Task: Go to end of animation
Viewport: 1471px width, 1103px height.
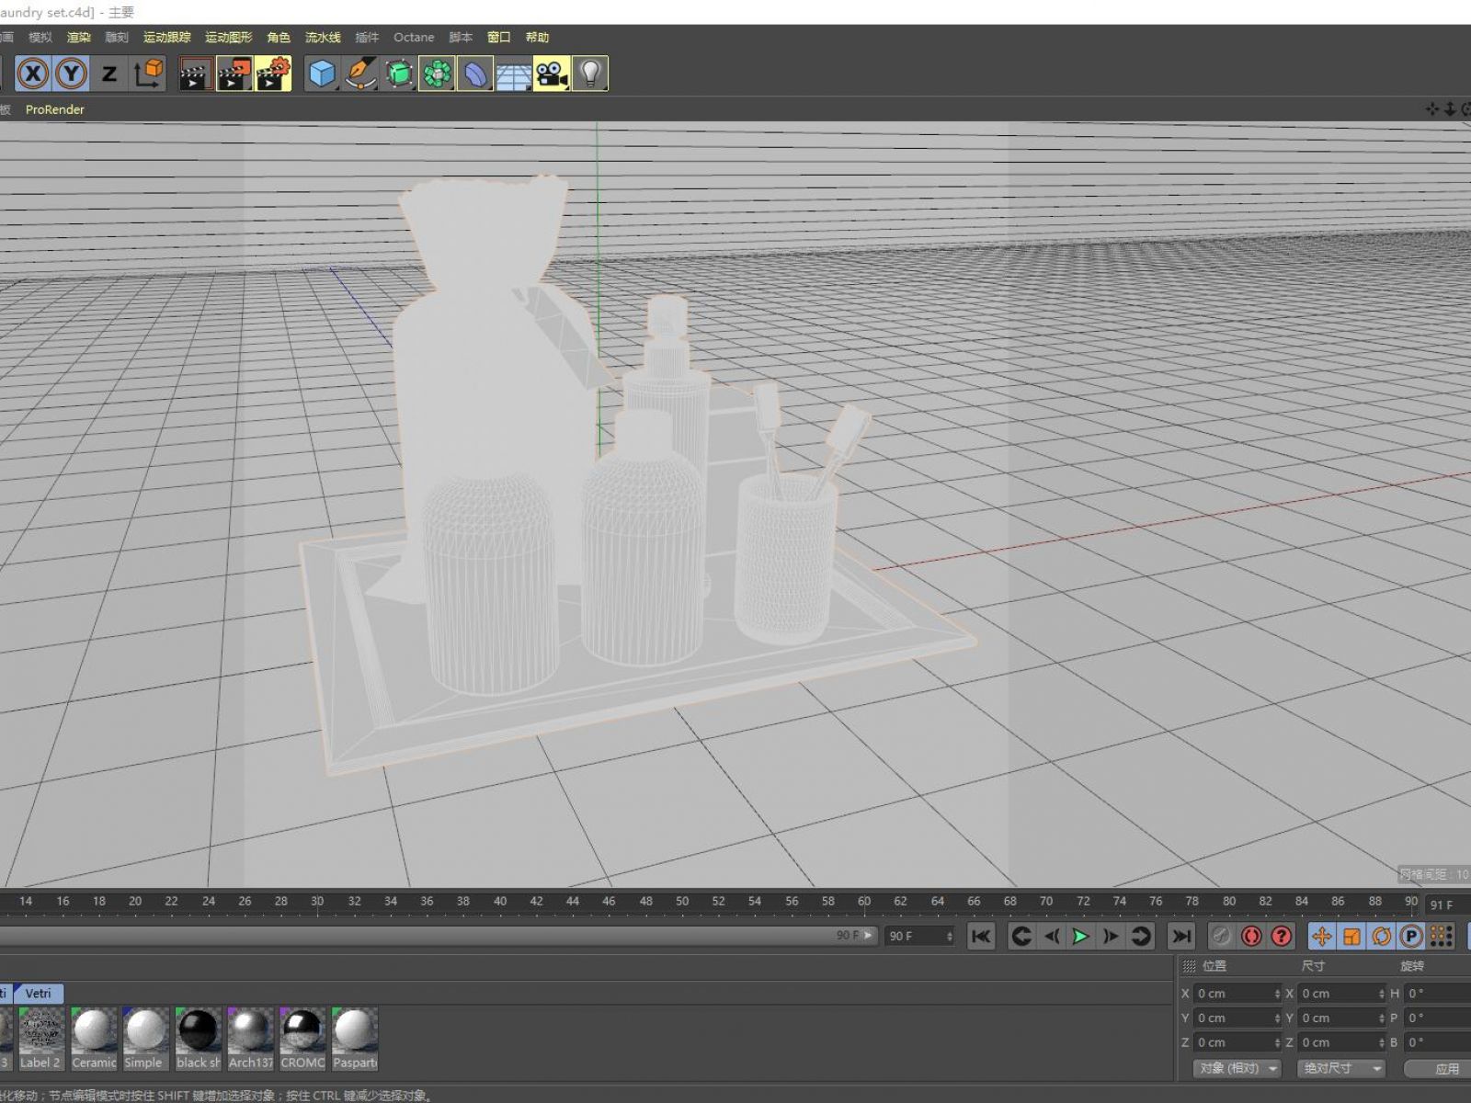Action: (x=1180, y=937)
